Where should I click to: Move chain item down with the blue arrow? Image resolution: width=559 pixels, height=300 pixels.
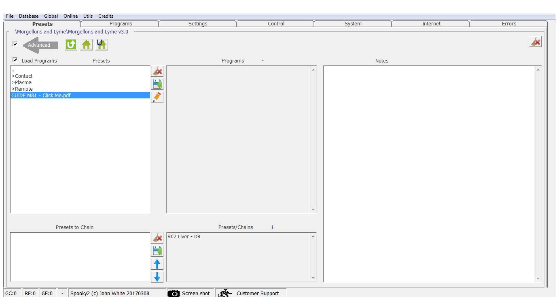(157, 277)
